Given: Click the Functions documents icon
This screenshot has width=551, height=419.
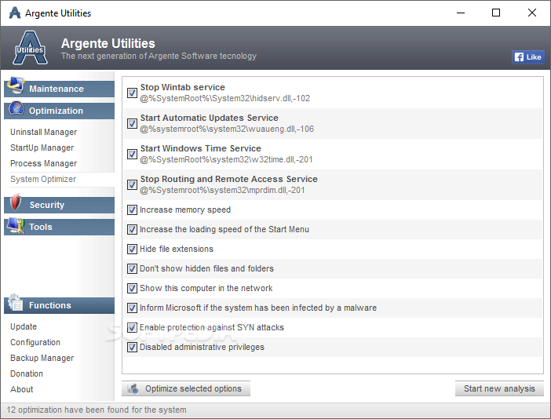Looking at the screenshot, I should [x=16, y=302].
